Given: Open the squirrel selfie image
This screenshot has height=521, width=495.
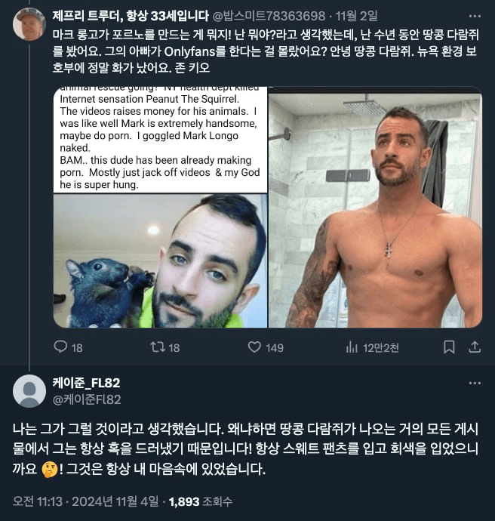Looking at the screenshot, I should [161, 260].
